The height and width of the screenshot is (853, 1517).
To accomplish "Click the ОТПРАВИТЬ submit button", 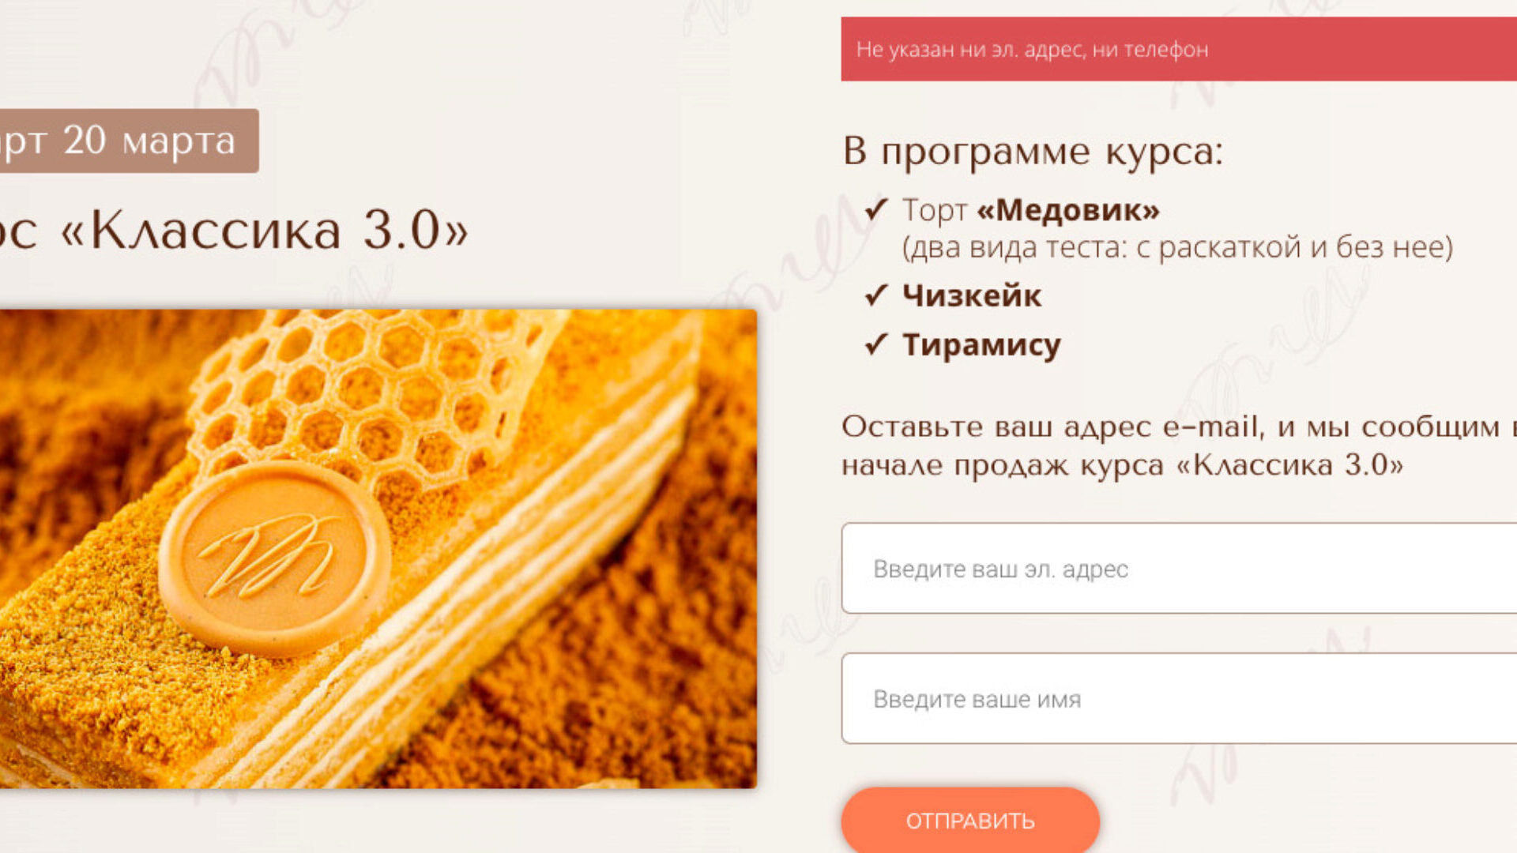I will click(x=970, y=820).
